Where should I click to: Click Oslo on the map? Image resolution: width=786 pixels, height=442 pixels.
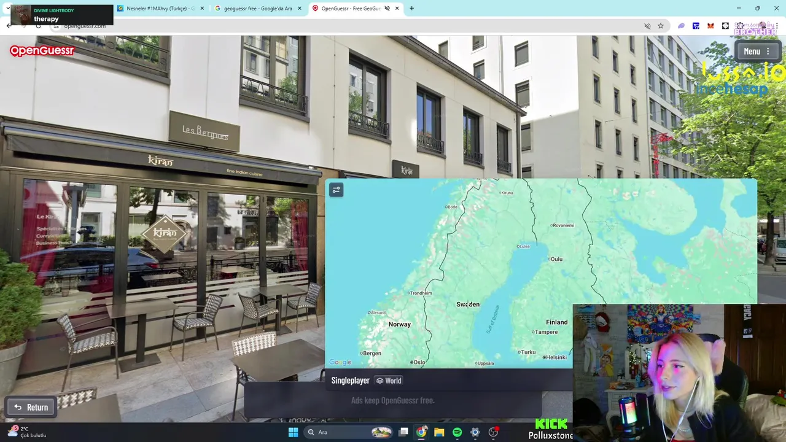tap(419, 362)
